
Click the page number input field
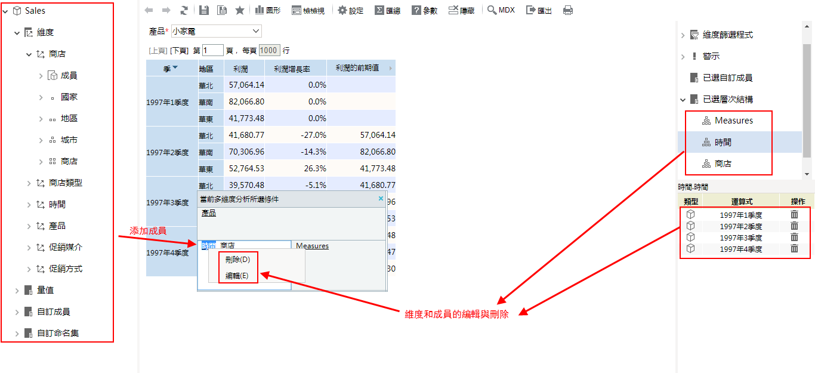pyautogui.click(x=212, y=51)
